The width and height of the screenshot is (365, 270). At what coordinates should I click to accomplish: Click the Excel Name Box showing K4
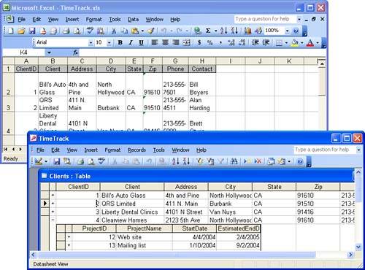(23, 53)
